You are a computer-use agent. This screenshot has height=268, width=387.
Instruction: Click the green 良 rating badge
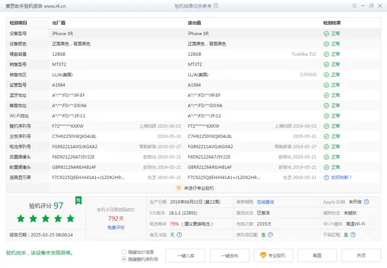tap(78, 200)
